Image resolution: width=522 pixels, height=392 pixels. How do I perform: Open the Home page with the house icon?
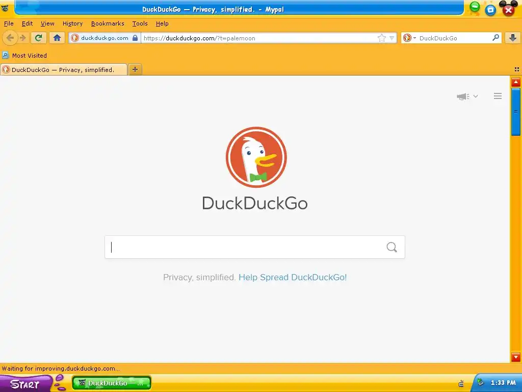(x=57, y=38)
